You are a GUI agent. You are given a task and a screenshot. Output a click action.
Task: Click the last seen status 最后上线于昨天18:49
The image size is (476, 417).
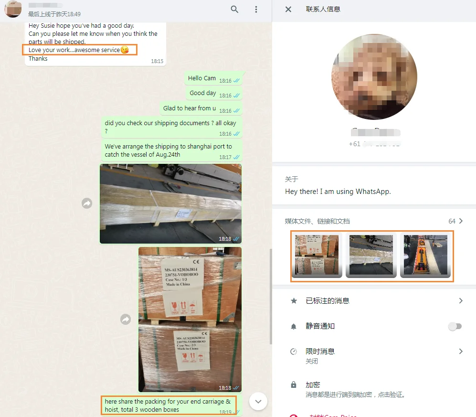click(54, 14)
